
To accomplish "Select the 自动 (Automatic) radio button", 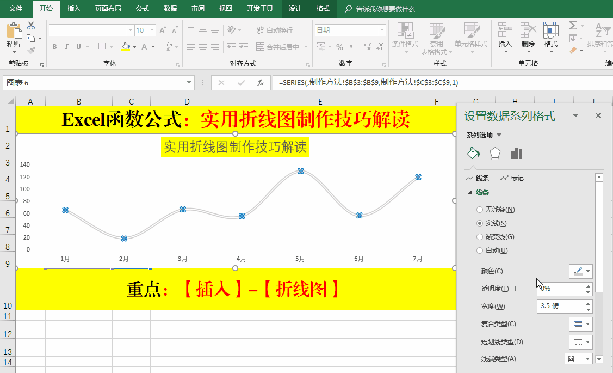I will [479, 250].
